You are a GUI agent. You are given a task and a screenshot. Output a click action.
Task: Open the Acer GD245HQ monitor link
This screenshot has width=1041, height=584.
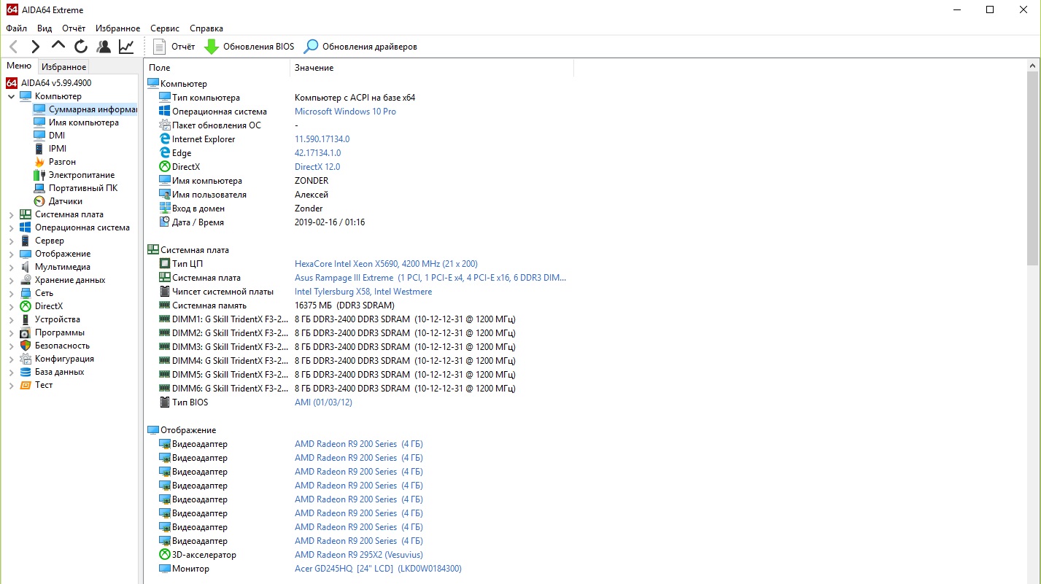378,569
